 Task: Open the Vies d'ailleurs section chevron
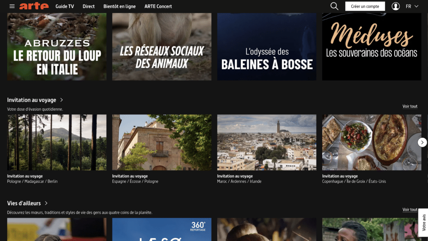[46, 203]
